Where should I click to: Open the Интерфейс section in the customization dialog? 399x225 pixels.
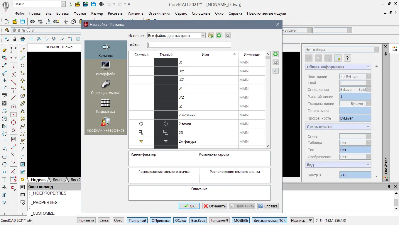click(105, 68)
